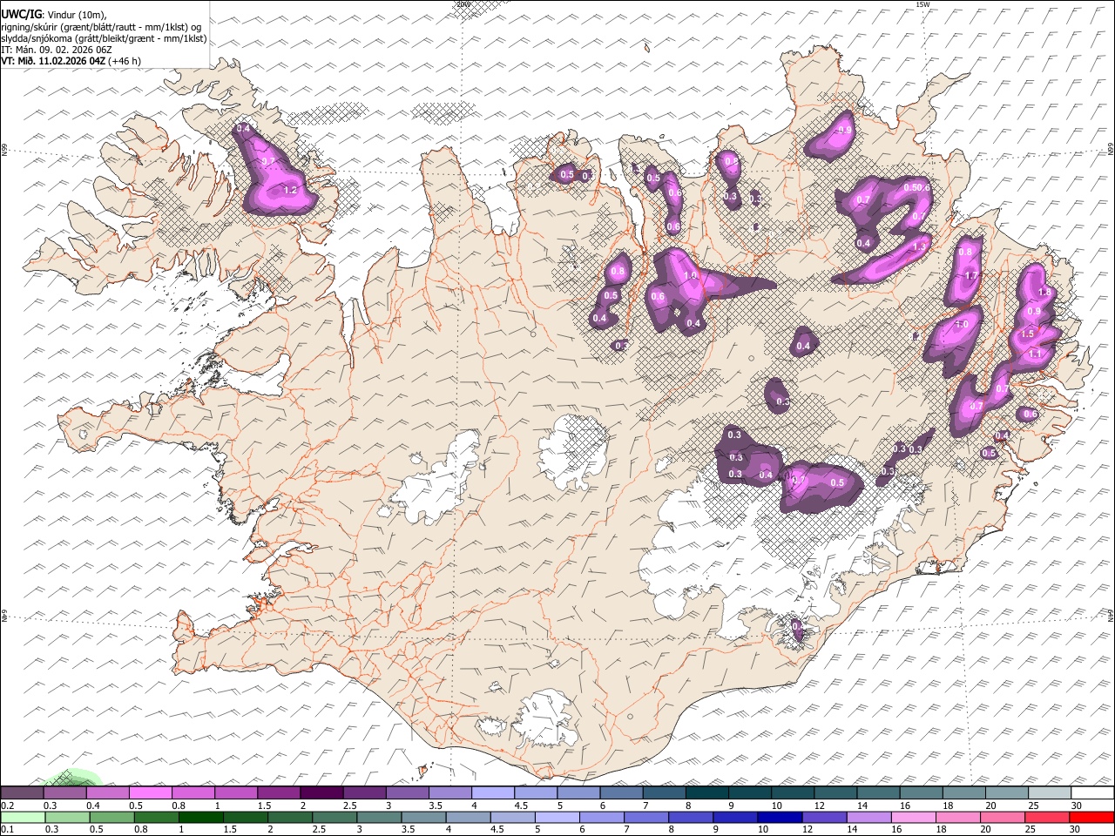Click the deep blue swatch between 10 and 12

(x=779, y=817)
